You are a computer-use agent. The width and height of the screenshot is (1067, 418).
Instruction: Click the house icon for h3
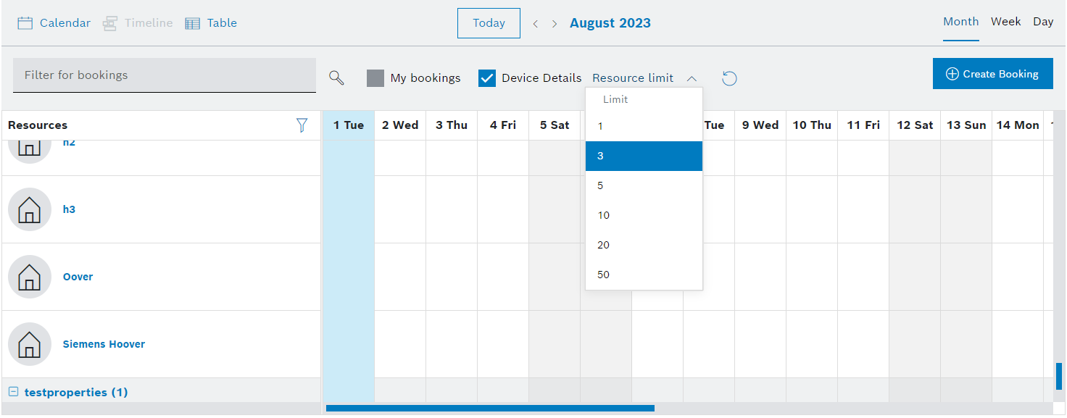coord(30,209)
